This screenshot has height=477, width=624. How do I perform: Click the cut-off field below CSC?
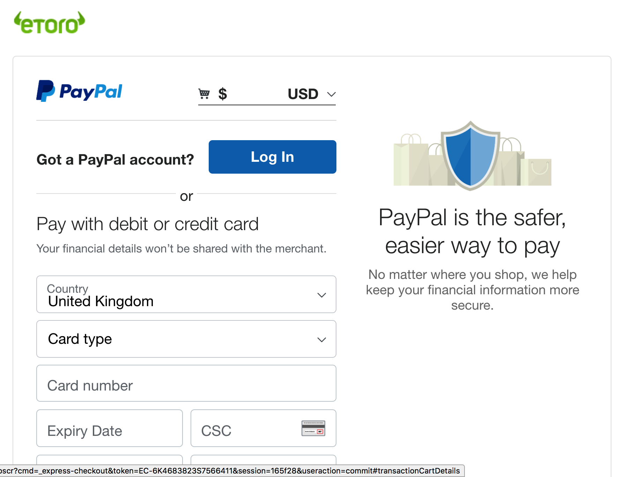pyautogui.click(x=263, y=460)
